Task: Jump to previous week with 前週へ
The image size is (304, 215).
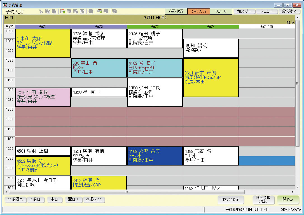Action: (16, 199)
